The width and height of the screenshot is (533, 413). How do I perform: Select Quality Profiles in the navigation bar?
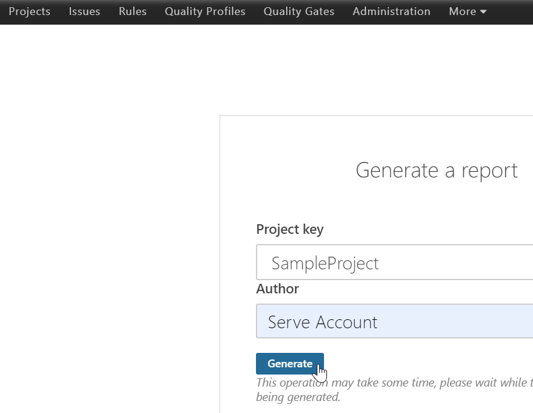click(x=205, y=11)
